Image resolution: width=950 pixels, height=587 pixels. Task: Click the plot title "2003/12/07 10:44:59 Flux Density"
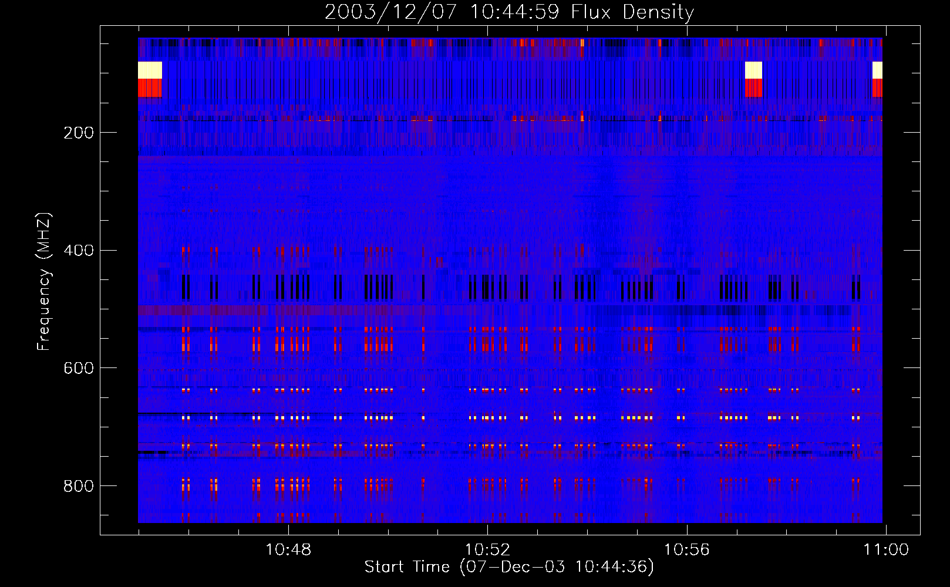click(x=509, y=12)
